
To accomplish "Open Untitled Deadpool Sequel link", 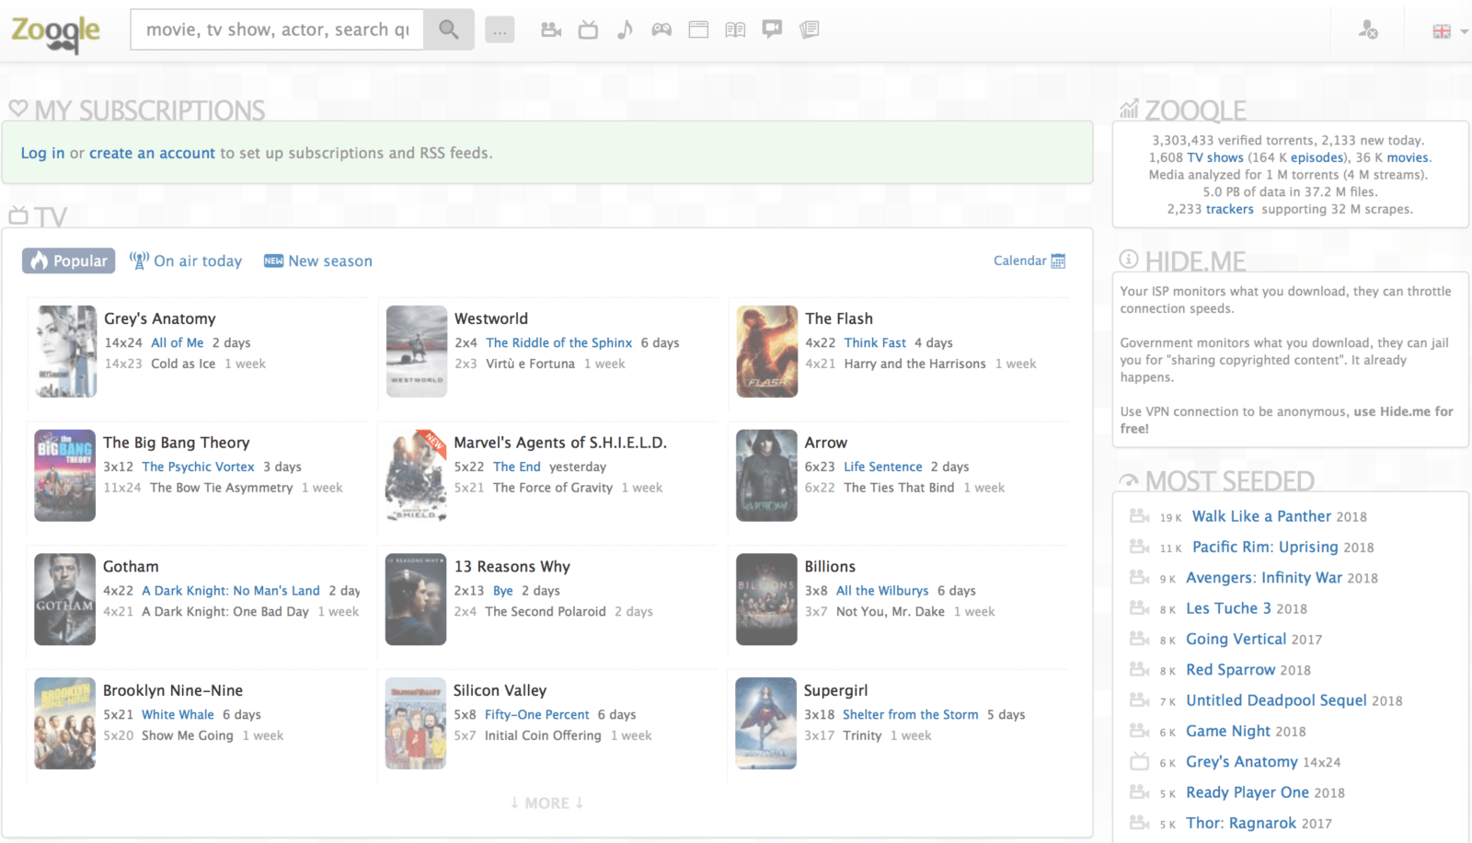I will click(x=1276, y=700).
